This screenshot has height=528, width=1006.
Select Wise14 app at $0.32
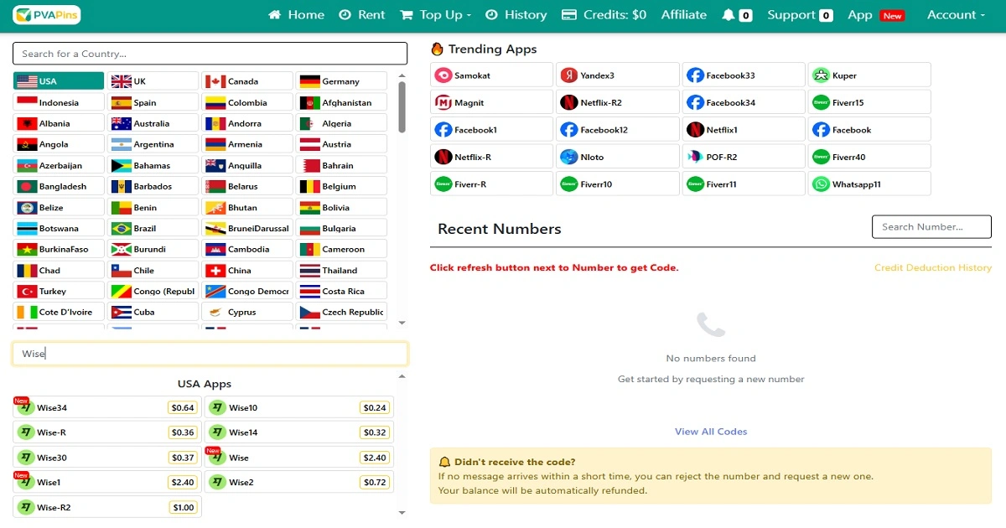[299, 432]
